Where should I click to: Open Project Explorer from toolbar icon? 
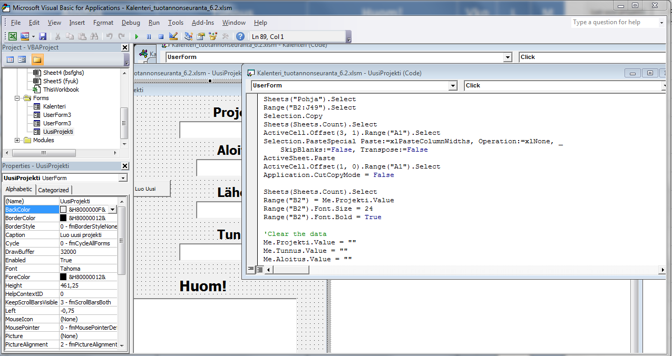[x=189, y=36]
